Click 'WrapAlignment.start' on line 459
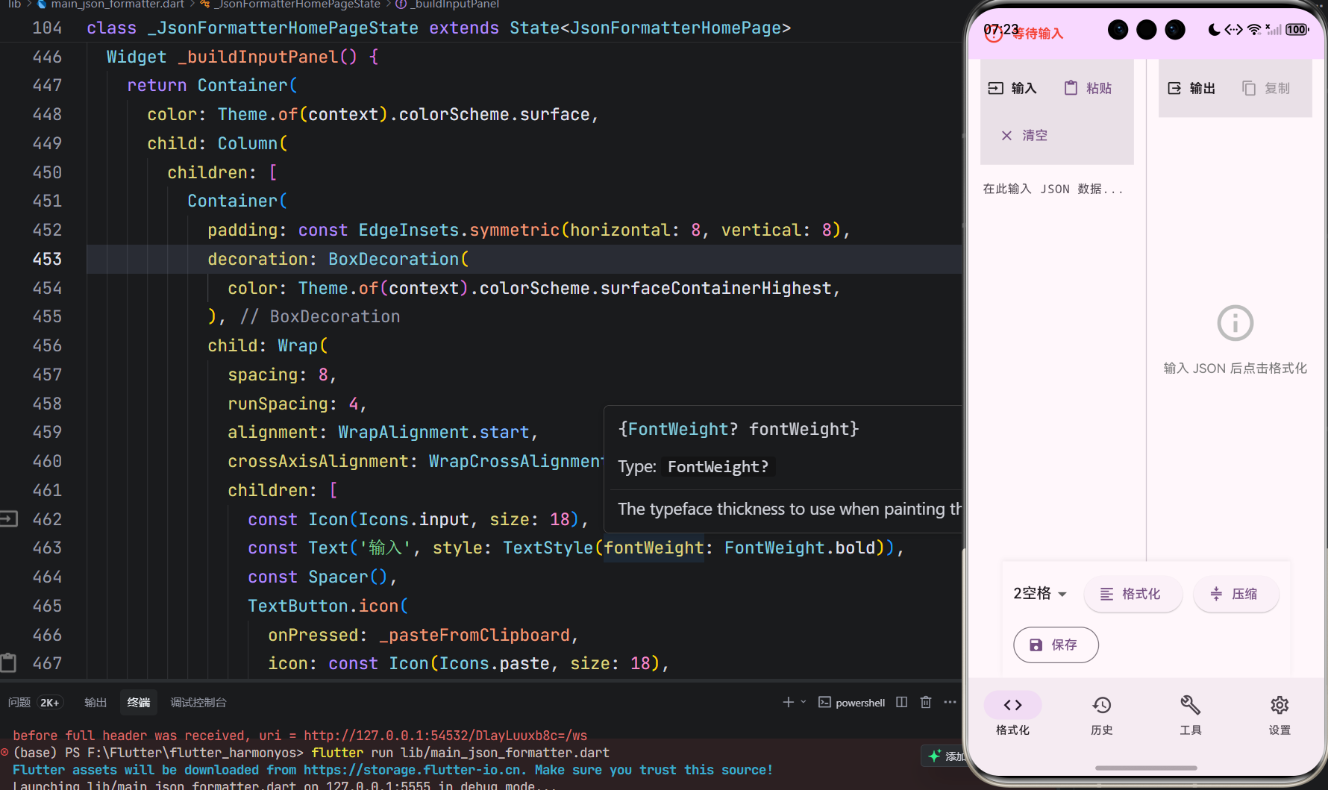Viewport: 1328px width, 790px height. 433,433
